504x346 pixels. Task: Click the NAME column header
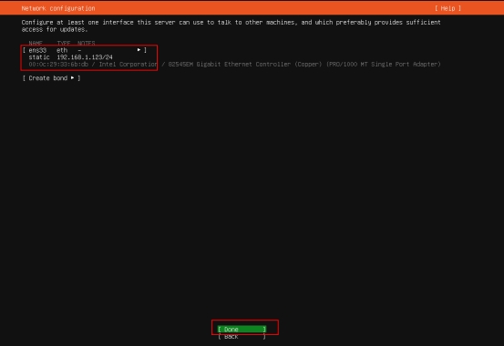click(x=36, y=43)
